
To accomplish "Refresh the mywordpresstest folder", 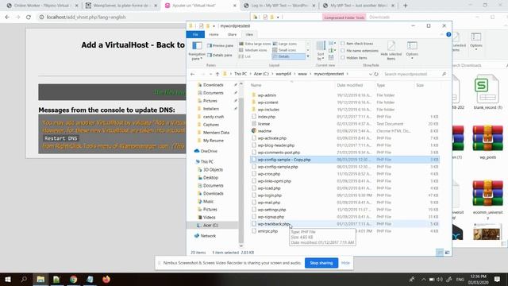I will pos(376,74).
